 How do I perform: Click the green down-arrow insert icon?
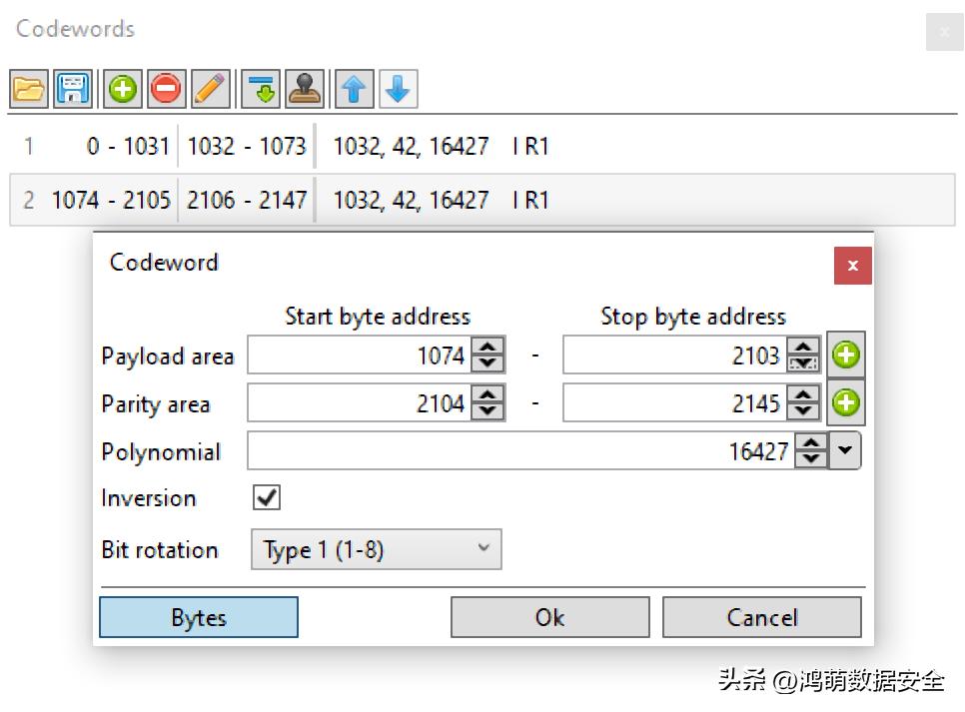tap(261, 89)
